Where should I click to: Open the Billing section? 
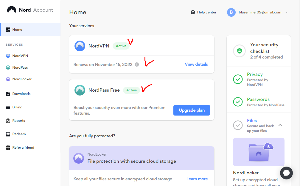(x=17, y=107)
